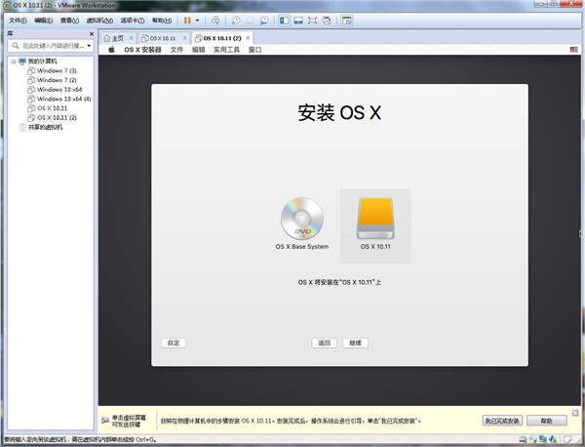The width and height of the screenshot is (585, 447).
Task: Click the 单击虚拟屏幕 hint icon
Action: [x=105, y=421]
